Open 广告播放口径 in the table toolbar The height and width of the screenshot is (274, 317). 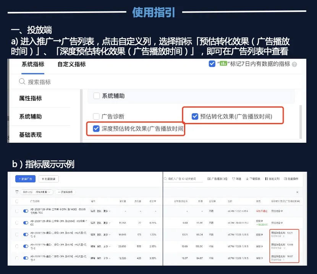click(217, 179)
